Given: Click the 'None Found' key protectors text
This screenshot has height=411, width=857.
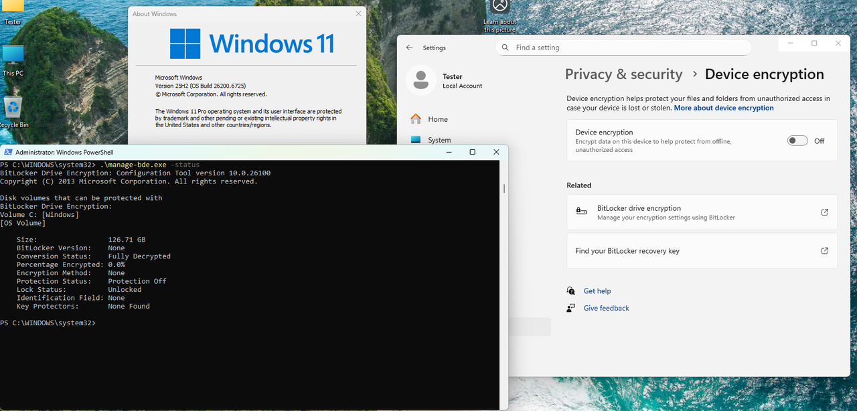Looking at the screenshot, I should click(129, 306).
